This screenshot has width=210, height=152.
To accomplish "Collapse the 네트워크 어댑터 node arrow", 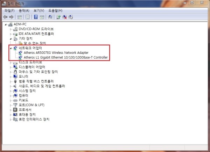I will click(x=11, y=48).
